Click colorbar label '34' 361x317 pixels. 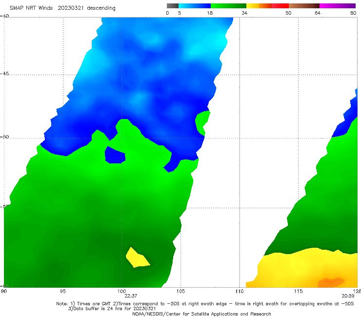point(244,13)
